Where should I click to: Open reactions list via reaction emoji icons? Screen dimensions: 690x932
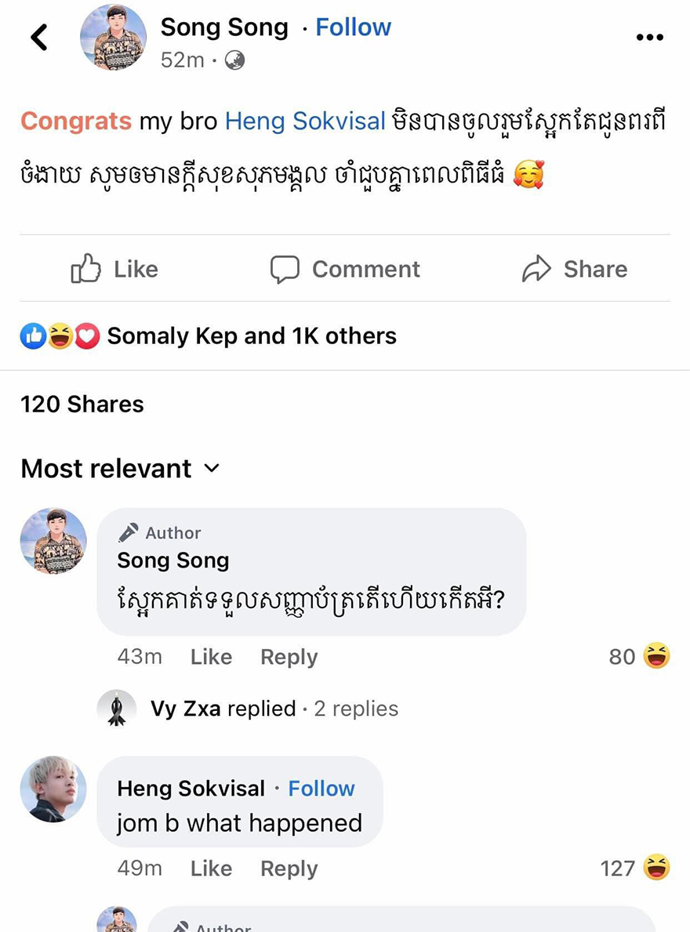60,336
